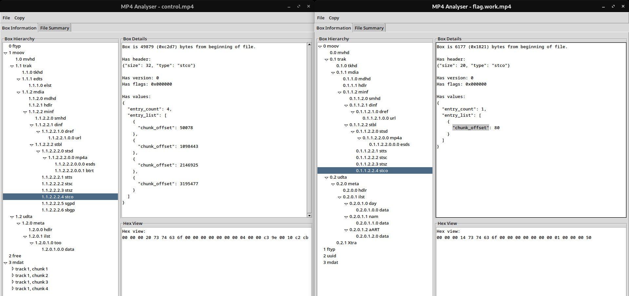Image resolution: width=629 pixels, height=296 pixels.
Task: Switch to File Summary tab in flag.work.mp4
Action: (369, 28)
